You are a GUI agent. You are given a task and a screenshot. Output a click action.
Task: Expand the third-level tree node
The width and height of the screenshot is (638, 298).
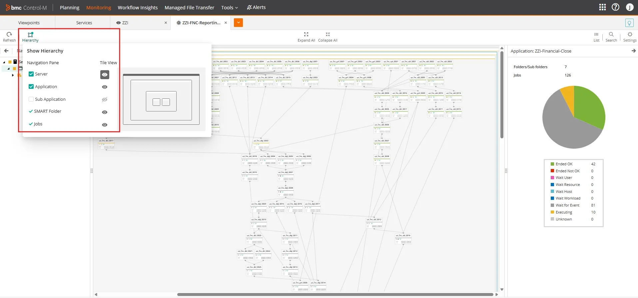click(13, 75)
